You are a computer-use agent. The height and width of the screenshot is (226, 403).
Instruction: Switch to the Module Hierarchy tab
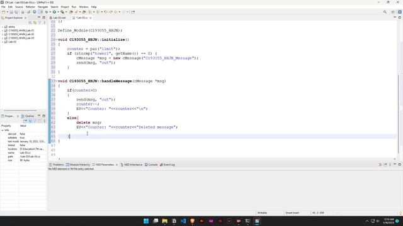point(78,164)
